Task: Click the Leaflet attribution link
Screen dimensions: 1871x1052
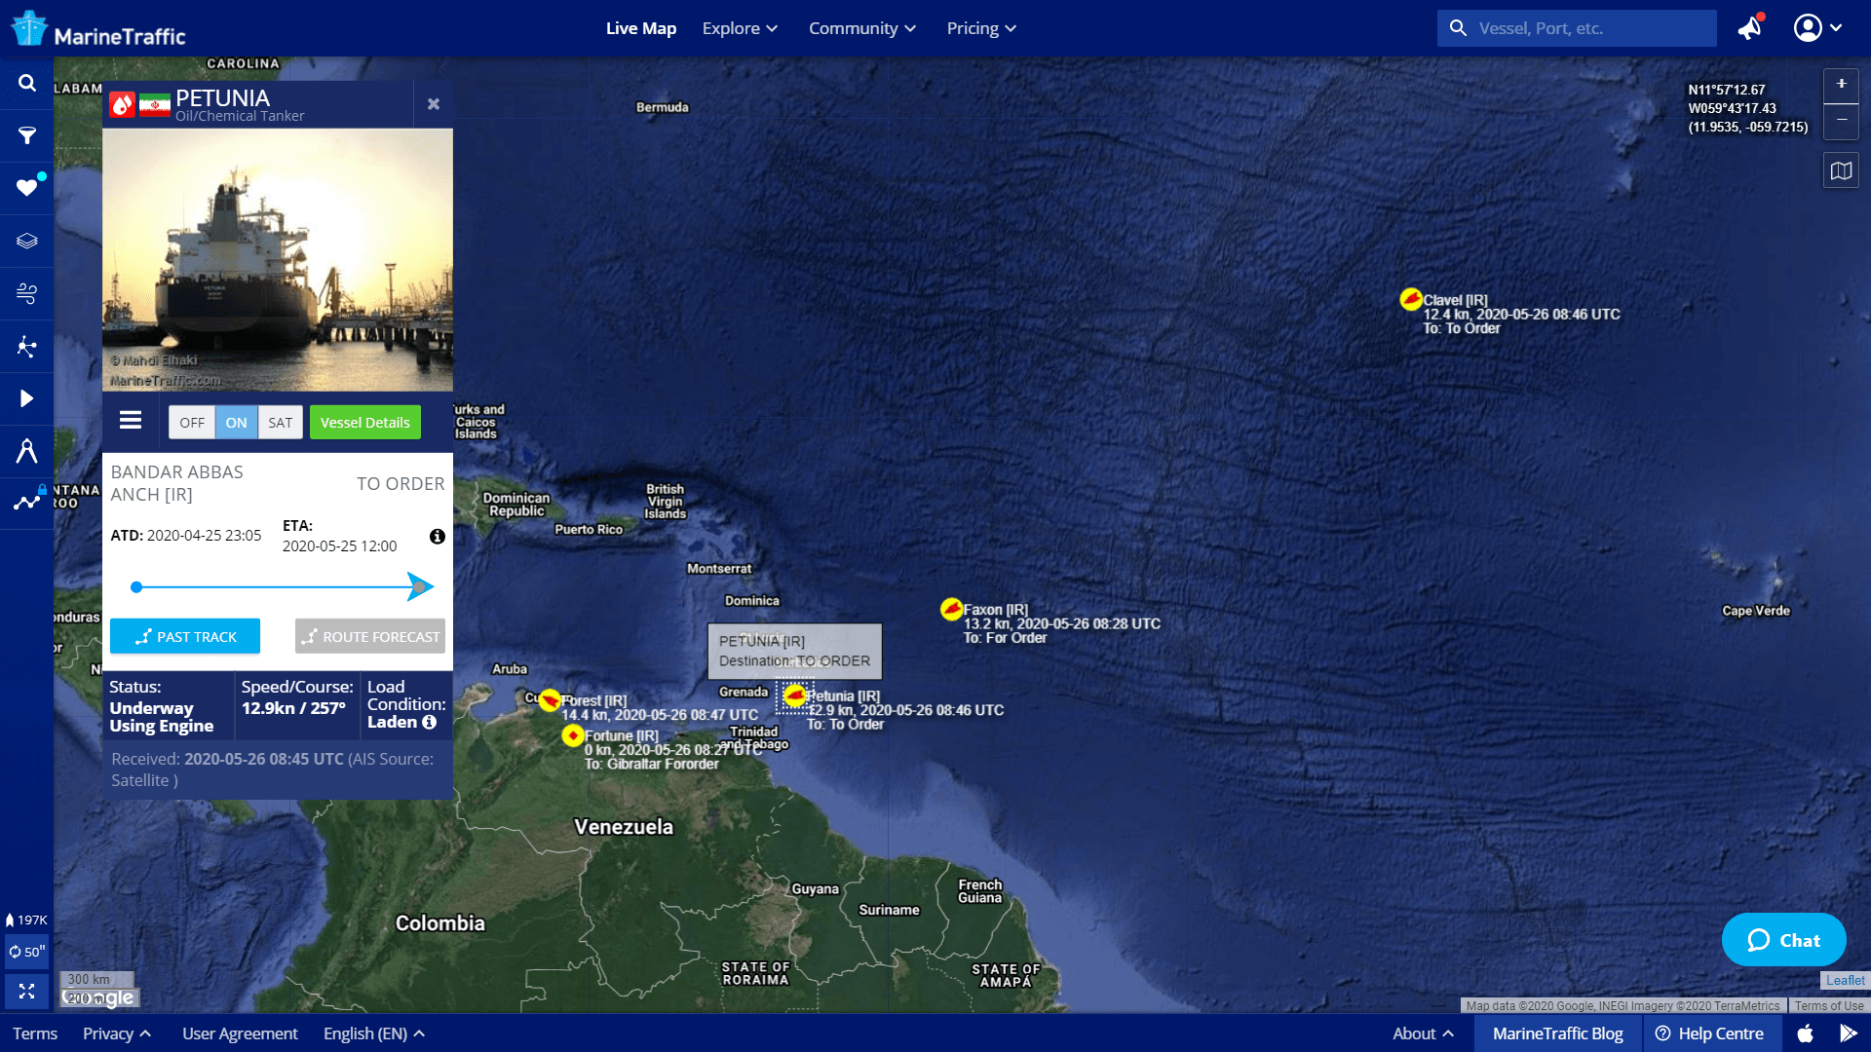Action: pyautogui.click(x=1845, y=981)
